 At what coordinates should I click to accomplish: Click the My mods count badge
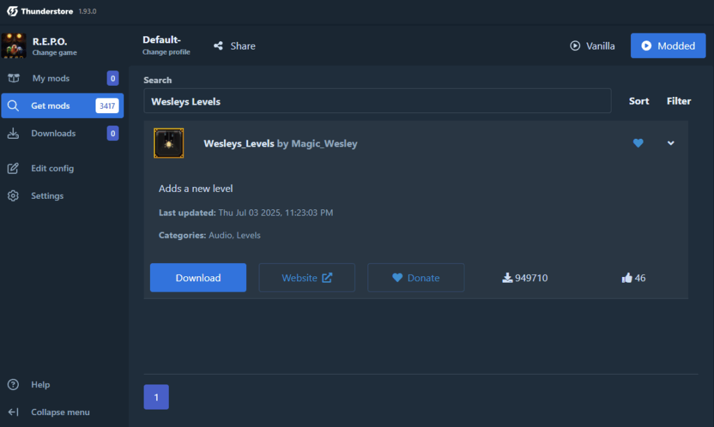pos(112,78)
